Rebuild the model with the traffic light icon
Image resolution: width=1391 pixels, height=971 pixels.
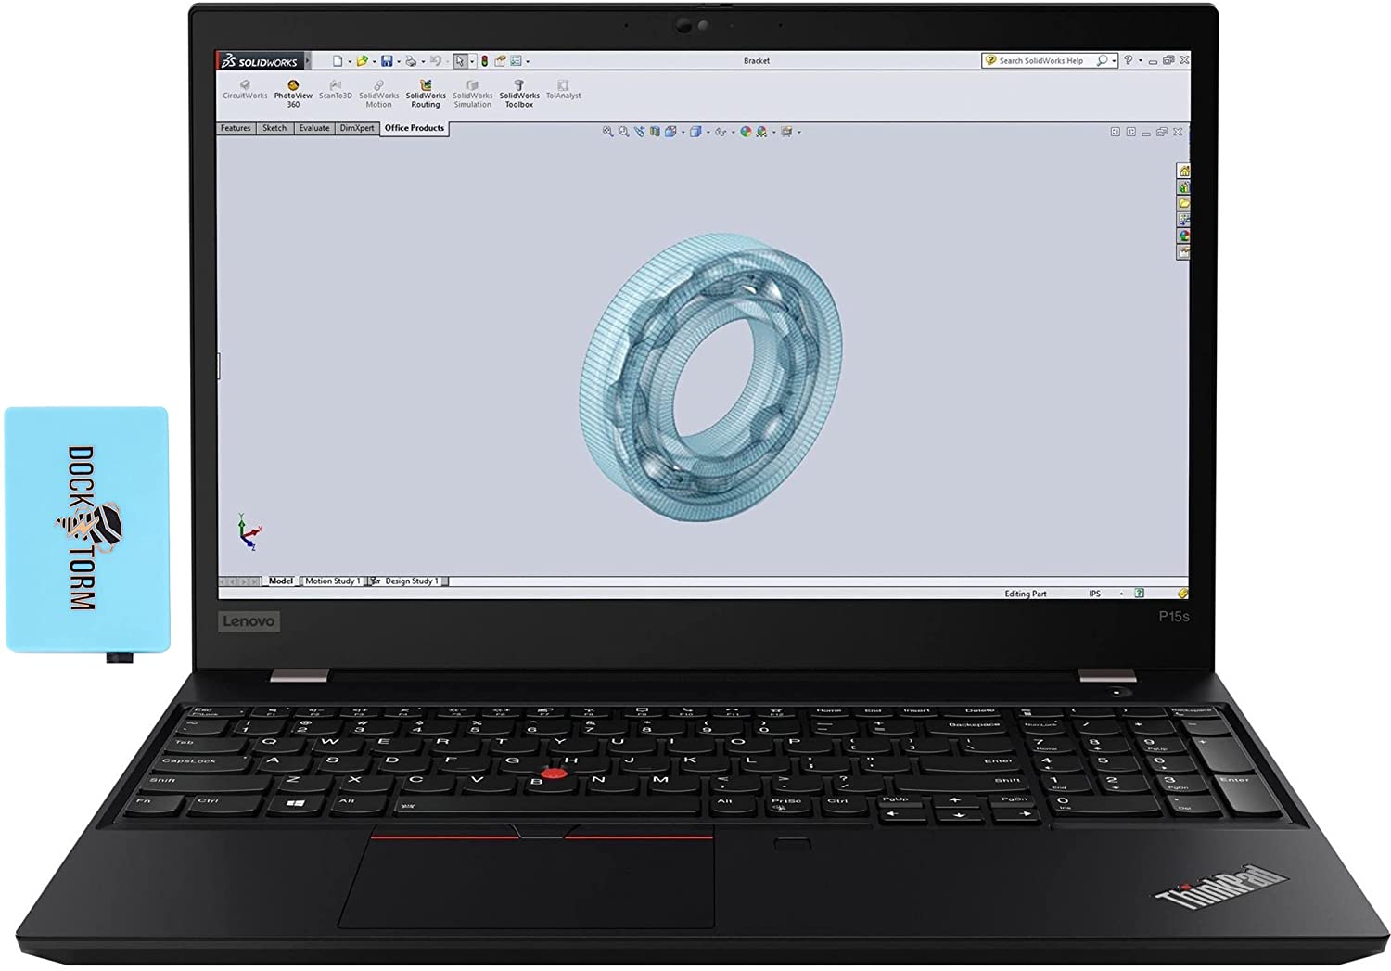(x=484, y=61)
